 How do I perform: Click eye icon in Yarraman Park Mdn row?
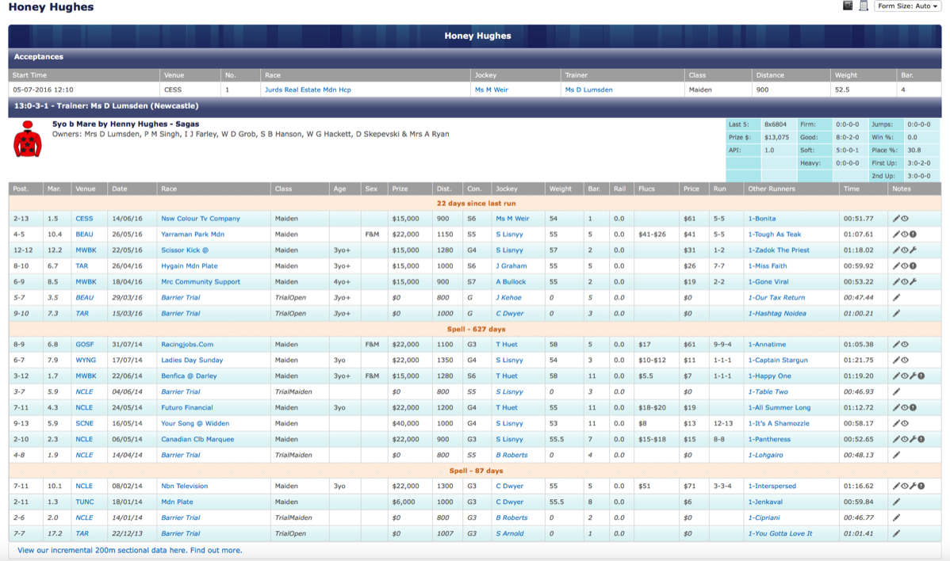click(905, 235)
